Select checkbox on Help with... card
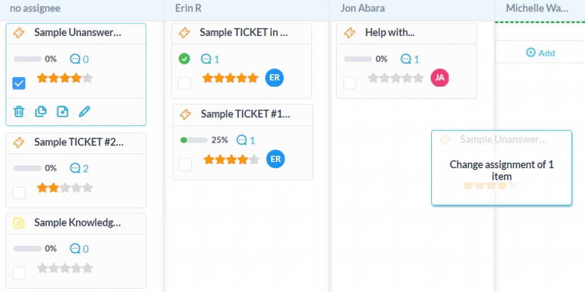This screenshot has height=292, width=585. (x=350, y=83)
